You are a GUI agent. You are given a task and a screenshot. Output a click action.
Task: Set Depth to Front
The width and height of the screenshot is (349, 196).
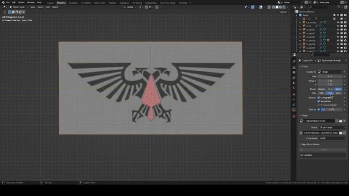pos(329,89)
